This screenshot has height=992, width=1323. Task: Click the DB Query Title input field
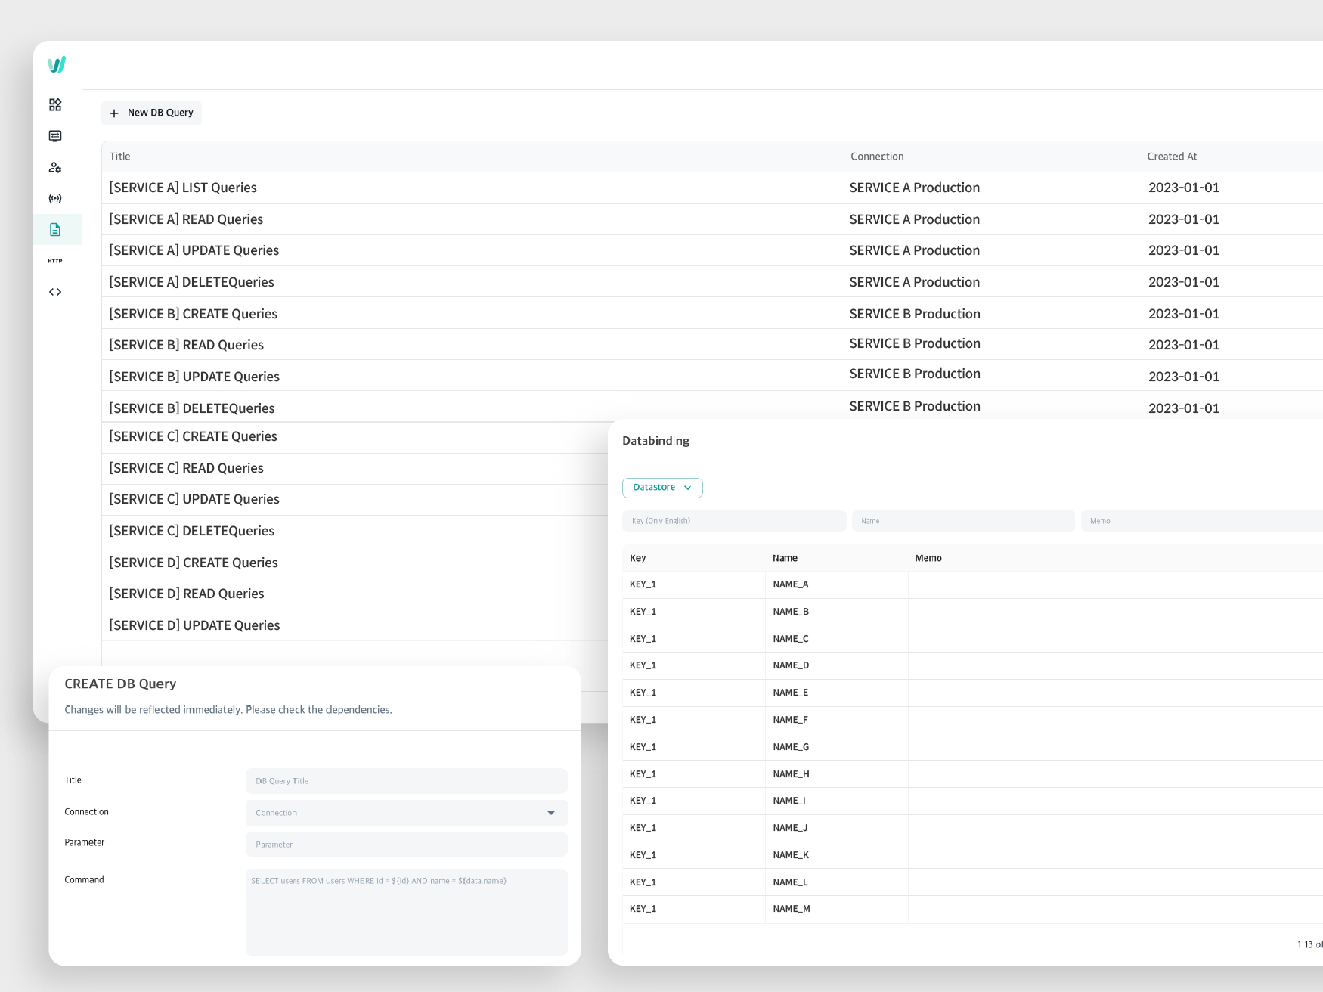click(x=406, y=781)
